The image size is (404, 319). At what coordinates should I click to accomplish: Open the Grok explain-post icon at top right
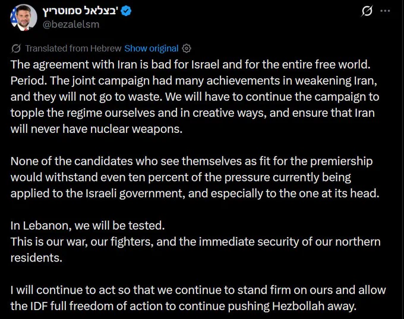(x=367, y=11)
